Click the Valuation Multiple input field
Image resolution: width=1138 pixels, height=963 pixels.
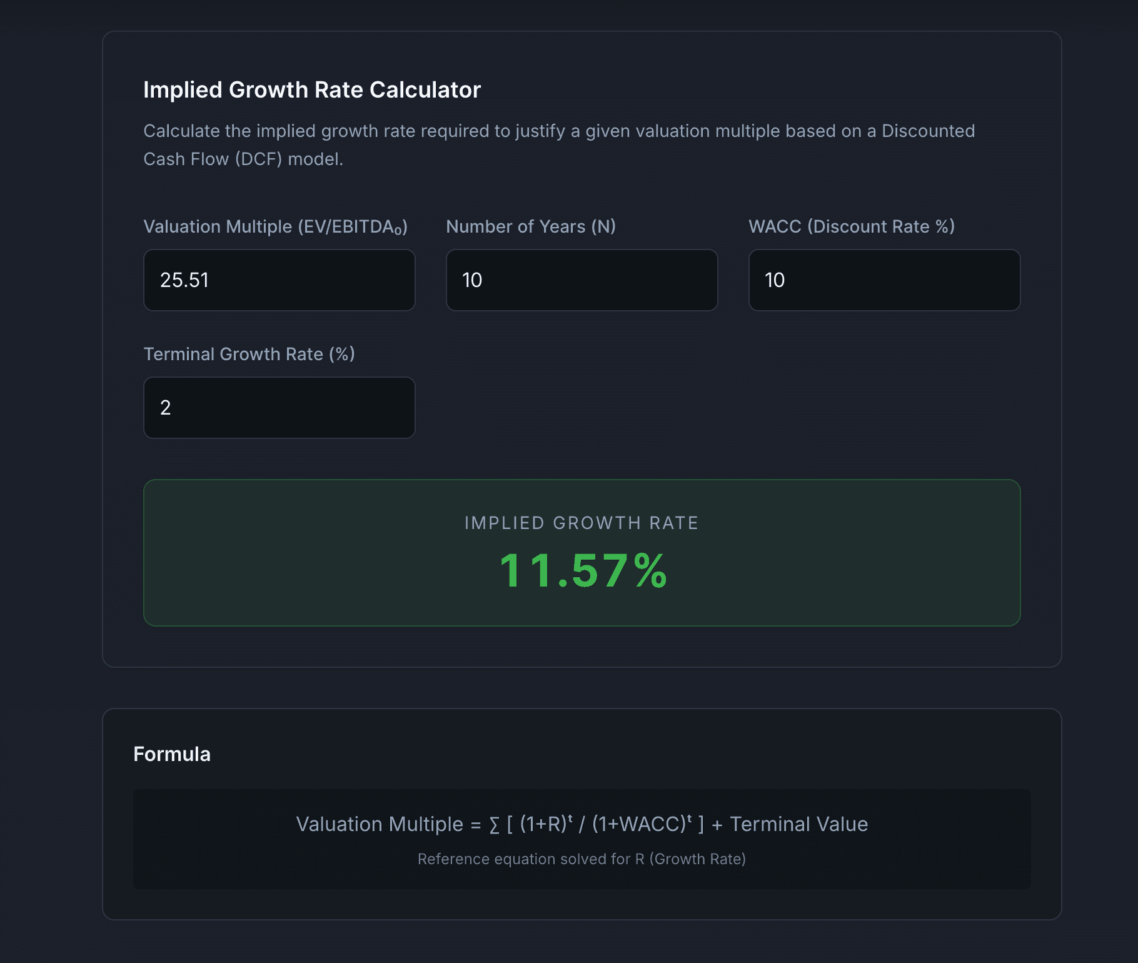pos(279,280)
